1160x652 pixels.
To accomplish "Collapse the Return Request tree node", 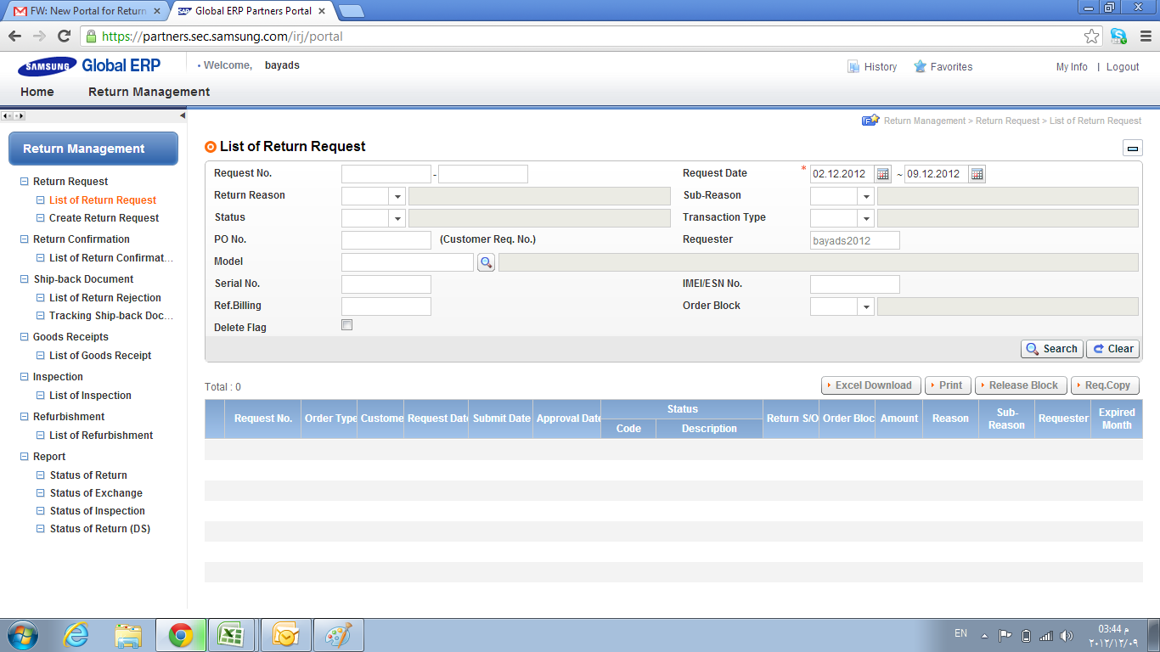I will coord(25,182).
